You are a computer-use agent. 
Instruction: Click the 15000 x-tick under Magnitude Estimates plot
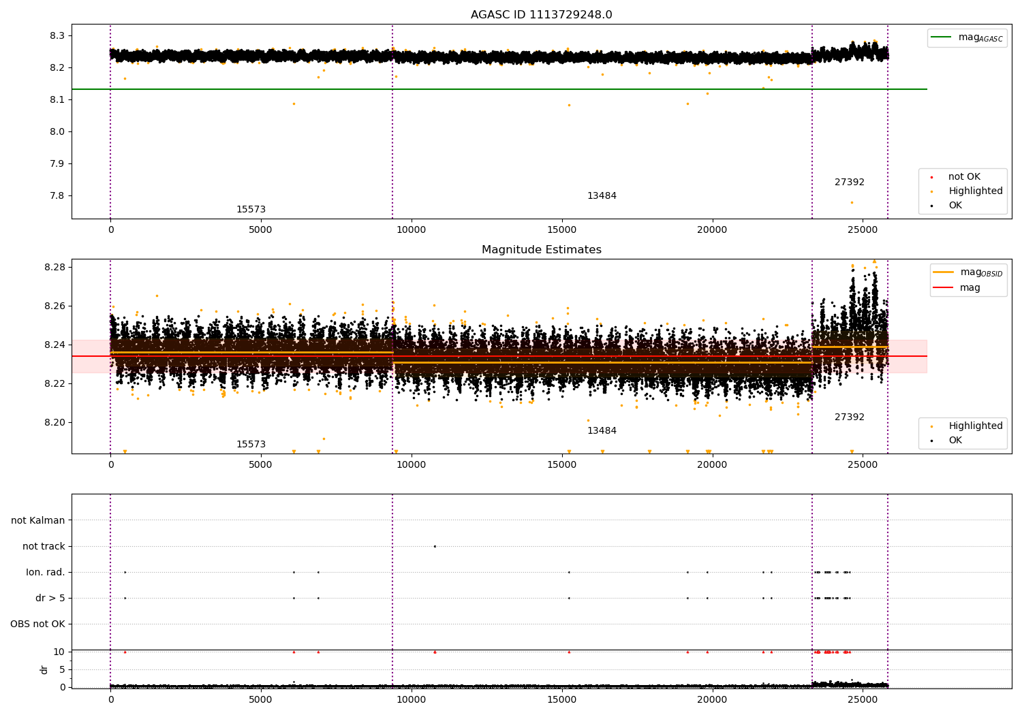[x=561, y=464]
